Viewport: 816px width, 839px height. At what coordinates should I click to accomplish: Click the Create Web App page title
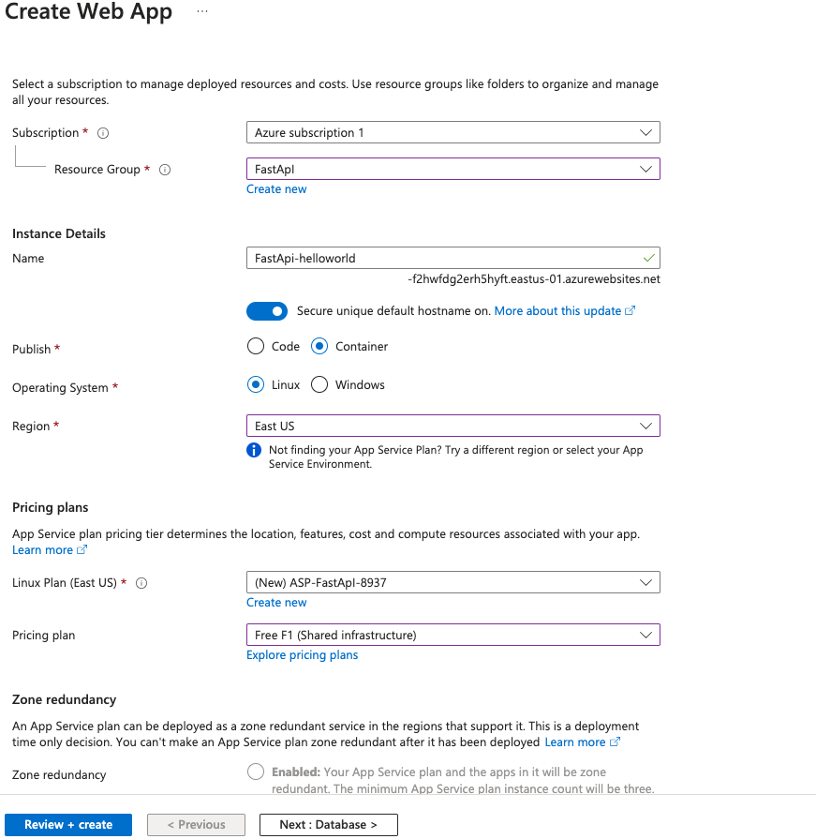tap(88, 12)
